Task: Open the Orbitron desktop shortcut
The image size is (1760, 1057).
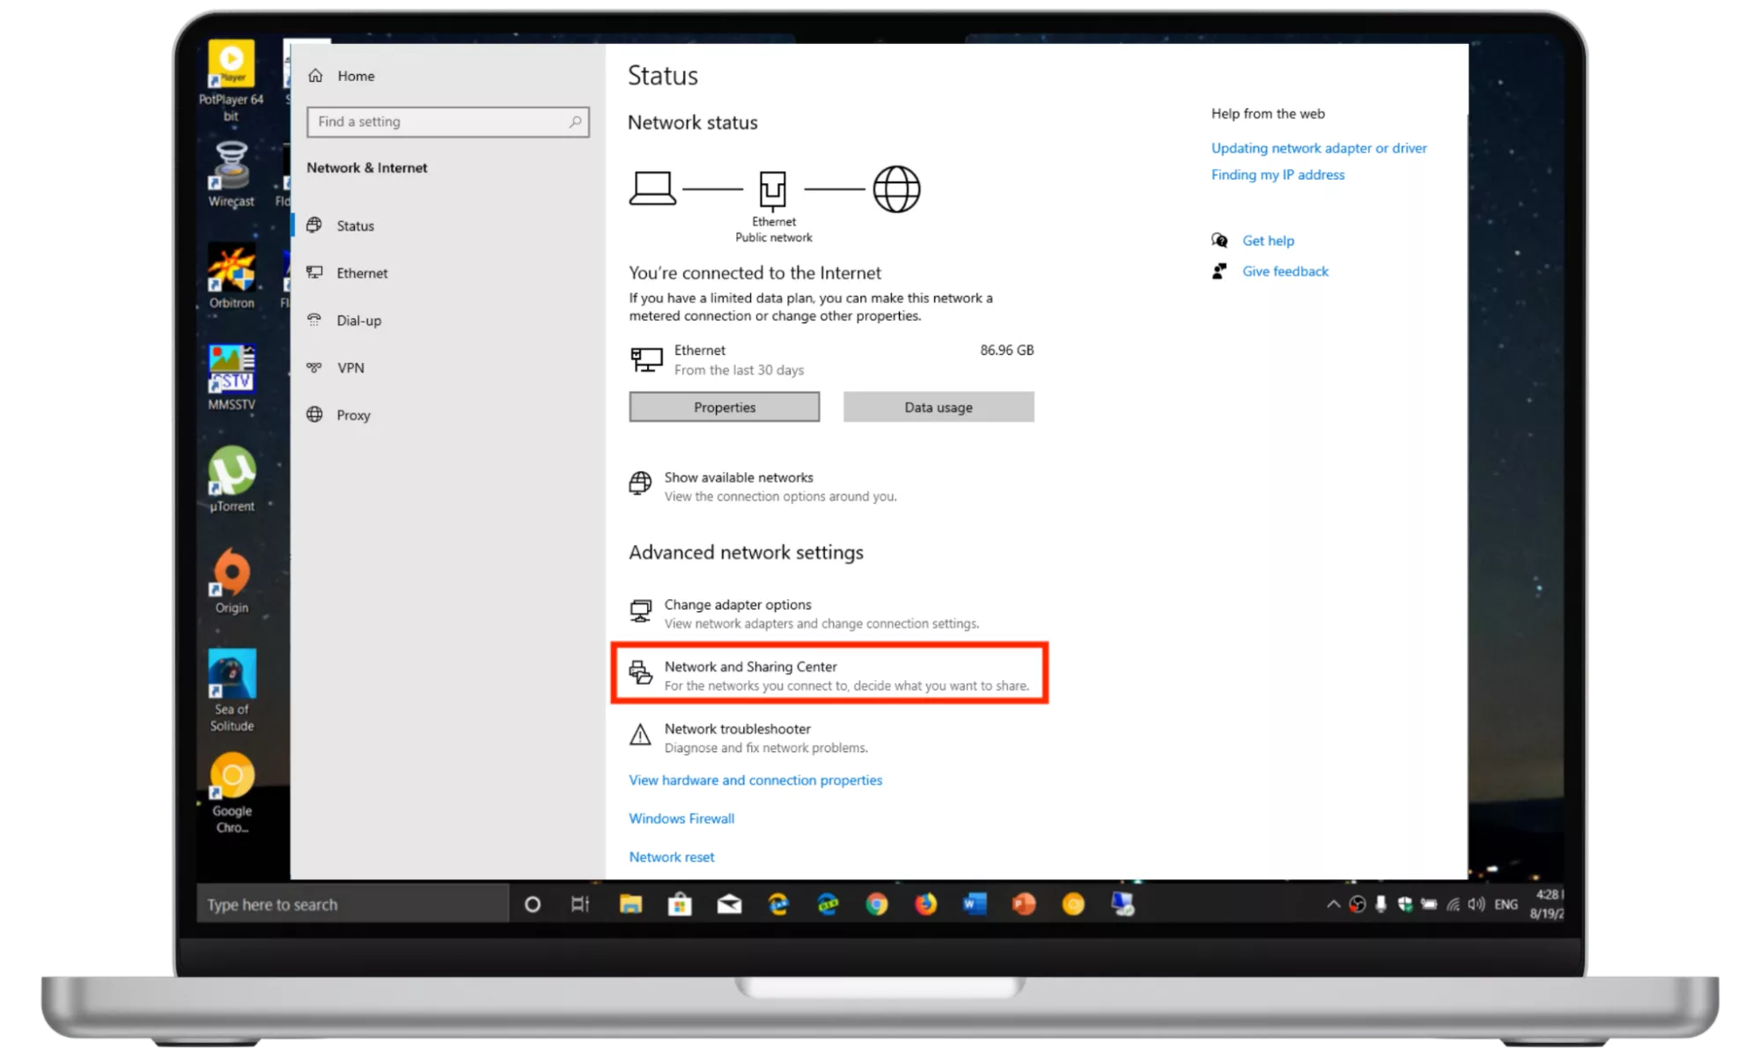Action: tap(232, 277)
